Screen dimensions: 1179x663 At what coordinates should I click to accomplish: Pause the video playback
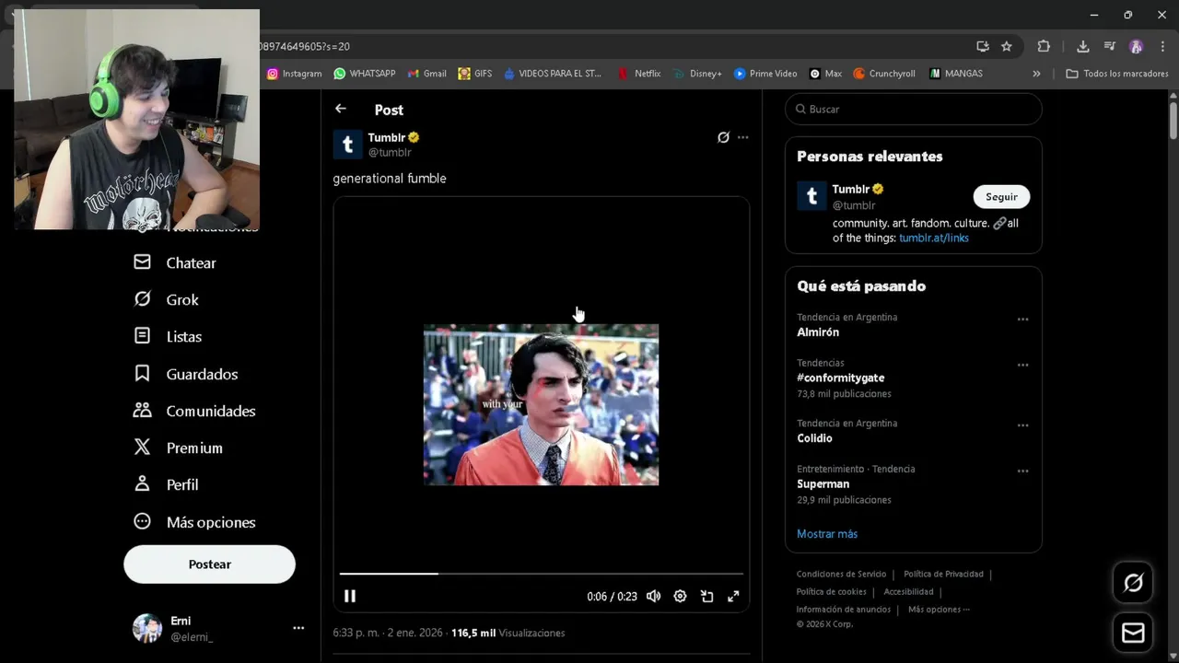coord(350,596)
